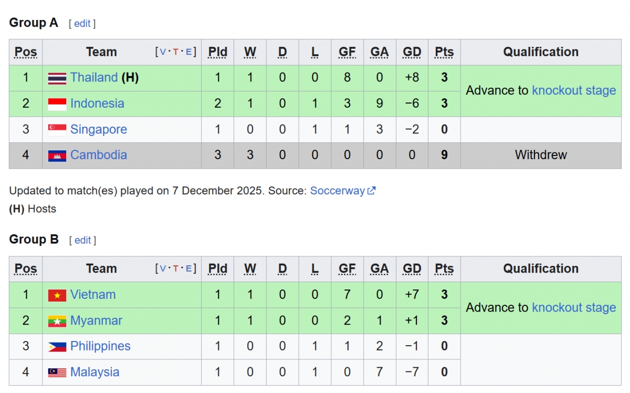Click the Malaysia flag icon
Screen dimensions: 630x393
click(x=57, y=373)
